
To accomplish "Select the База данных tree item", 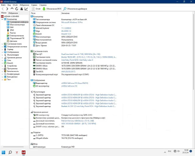I will 11,77.
